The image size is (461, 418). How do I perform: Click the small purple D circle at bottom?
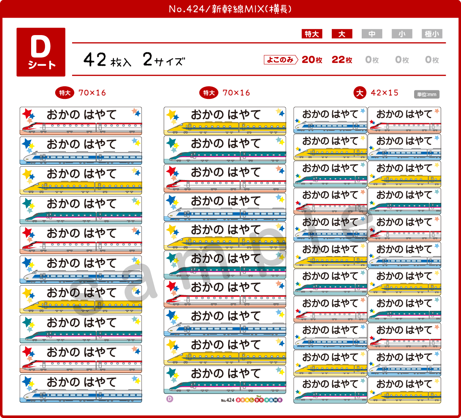(170, 399)
